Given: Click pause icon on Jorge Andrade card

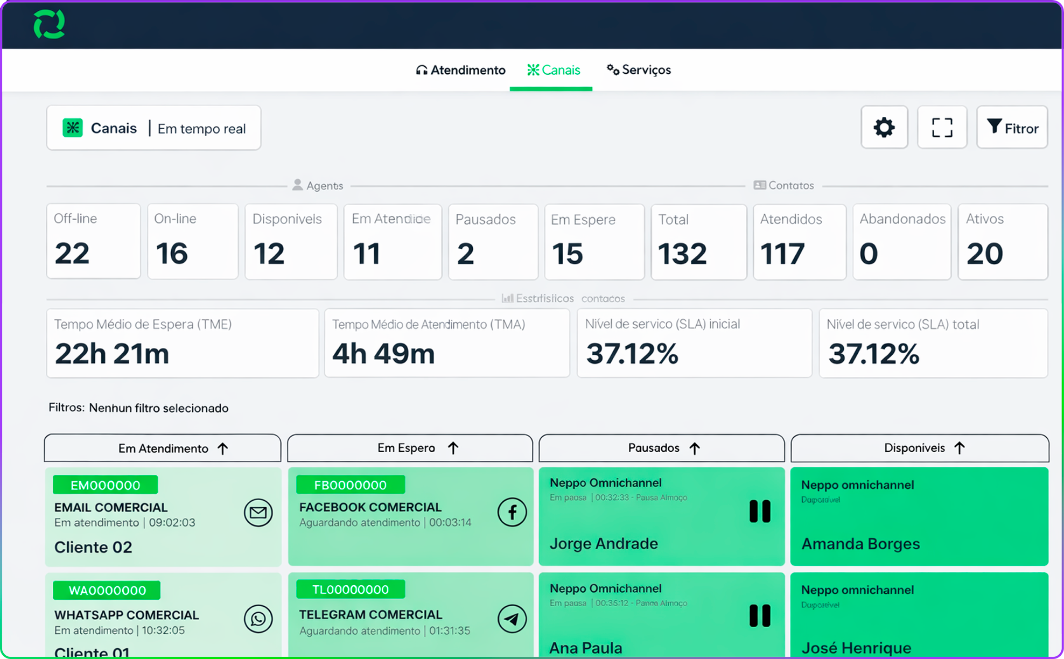Looking at the screenshot, I should coord(760,511).
